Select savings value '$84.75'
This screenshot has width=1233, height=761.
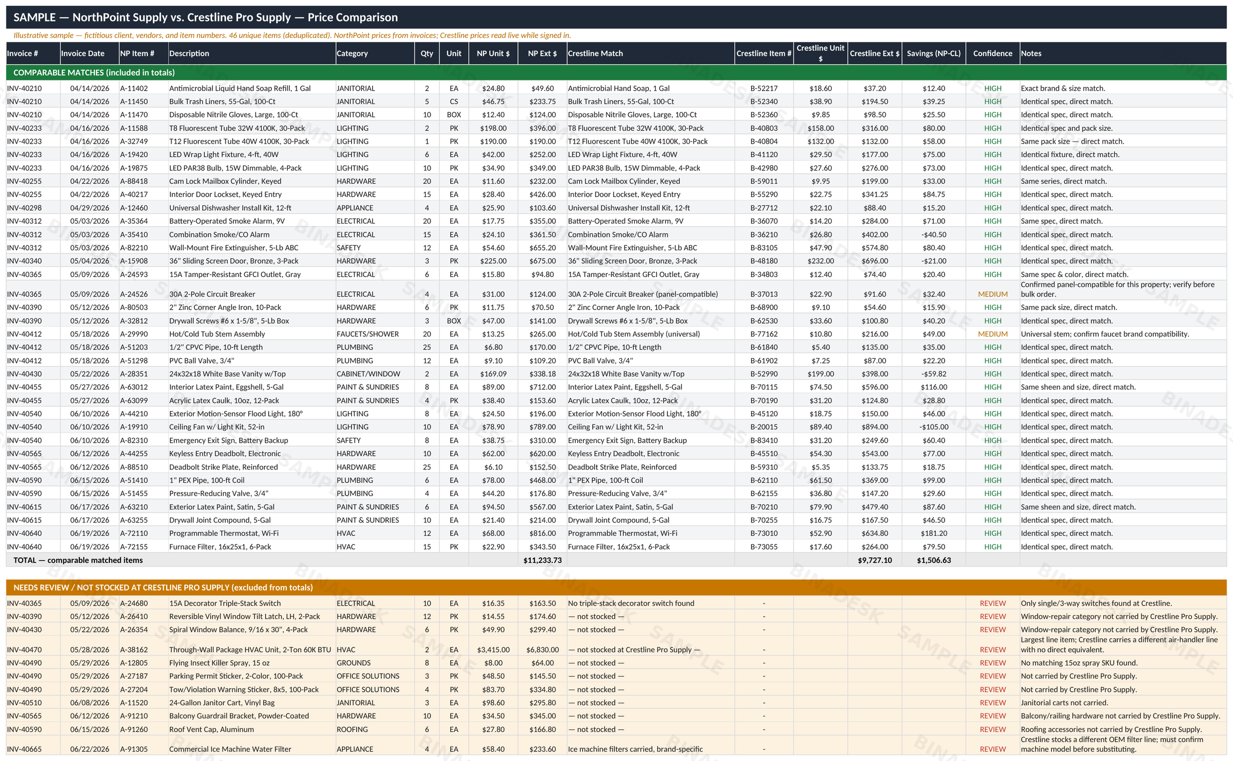pyautogui.click(x=934, y=195)
